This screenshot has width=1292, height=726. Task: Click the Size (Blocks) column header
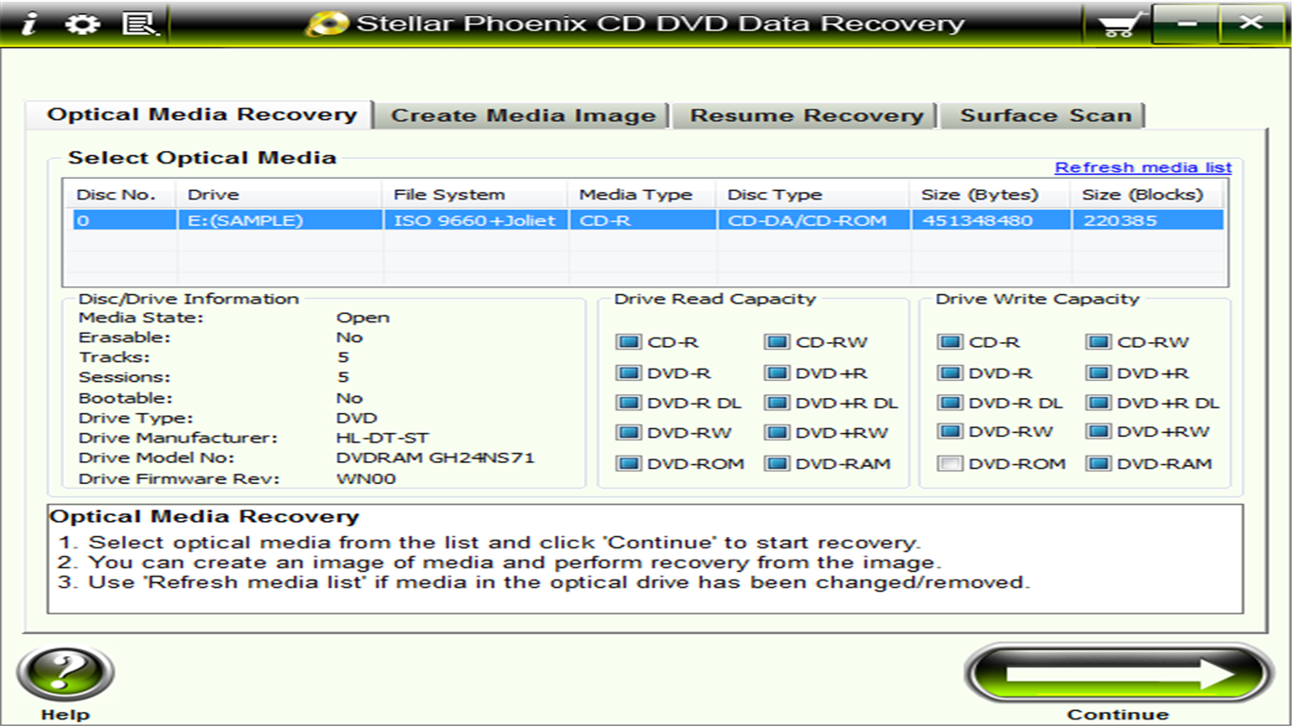tap(1147, 195)
